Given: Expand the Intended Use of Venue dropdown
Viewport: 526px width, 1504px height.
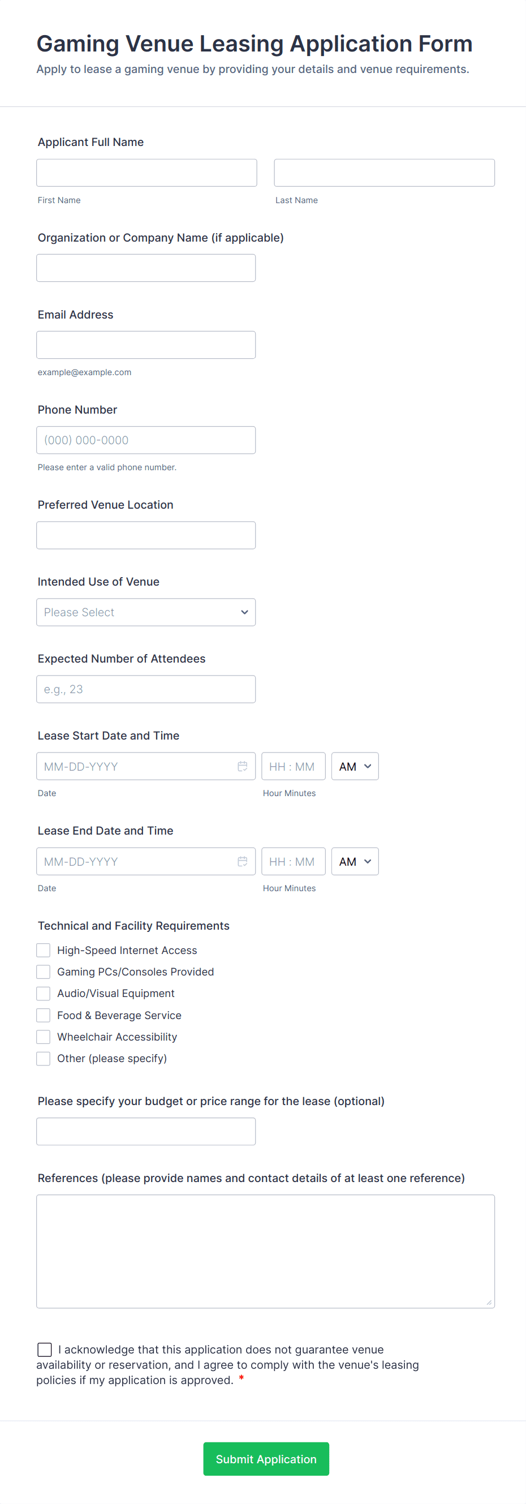Looking at the screenshot, I should coord(146,612).
